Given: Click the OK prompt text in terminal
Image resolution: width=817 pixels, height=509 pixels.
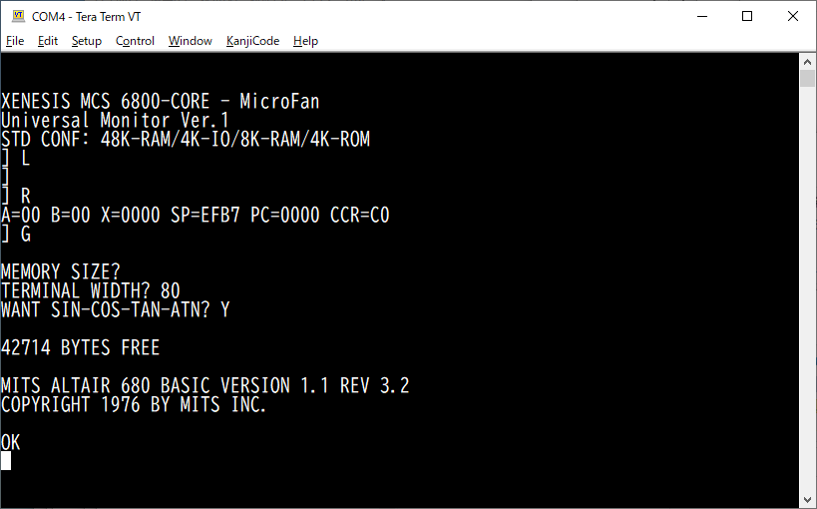Looking at the screenshot, I should tap(10, 442).
